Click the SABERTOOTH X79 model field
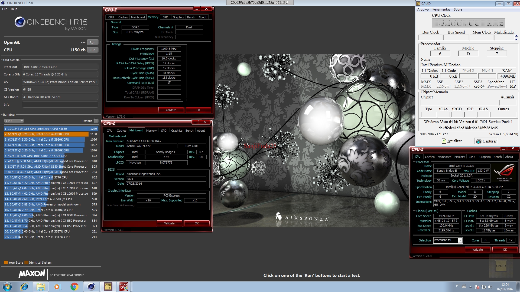Image resolution: width=520 pixels, height=292 pixels. pos(151,146)
